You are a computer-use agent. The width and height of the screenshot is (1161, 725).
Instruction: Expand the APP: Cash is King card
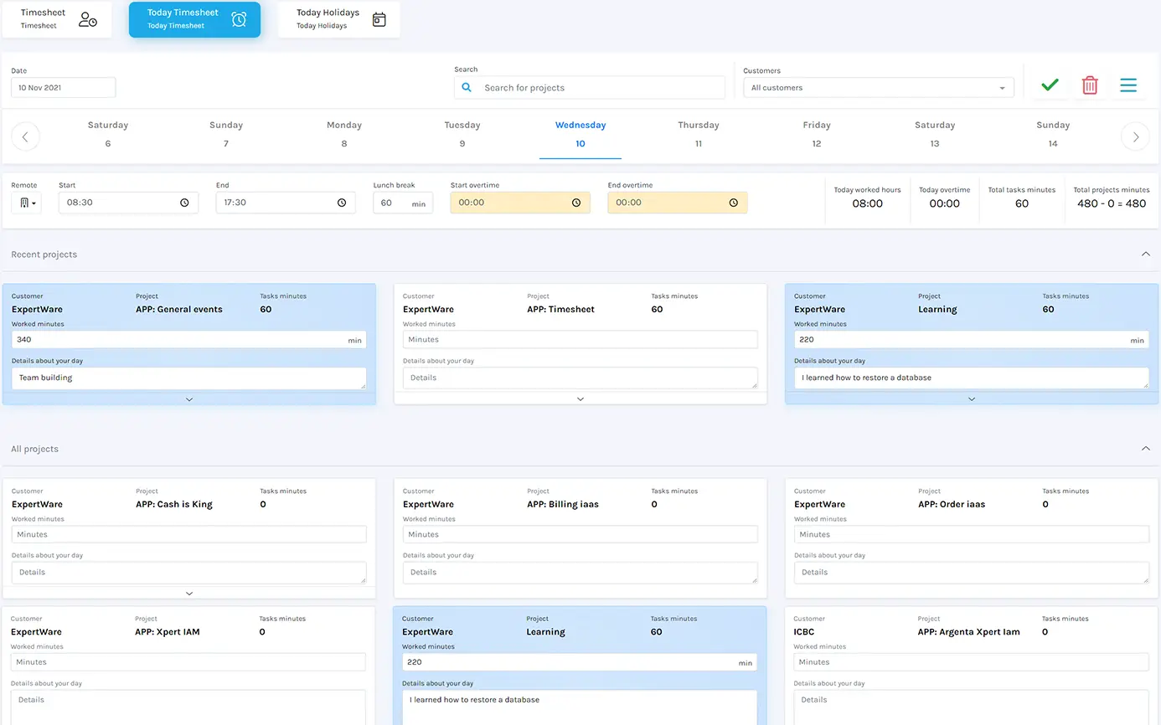click(189, 594)
